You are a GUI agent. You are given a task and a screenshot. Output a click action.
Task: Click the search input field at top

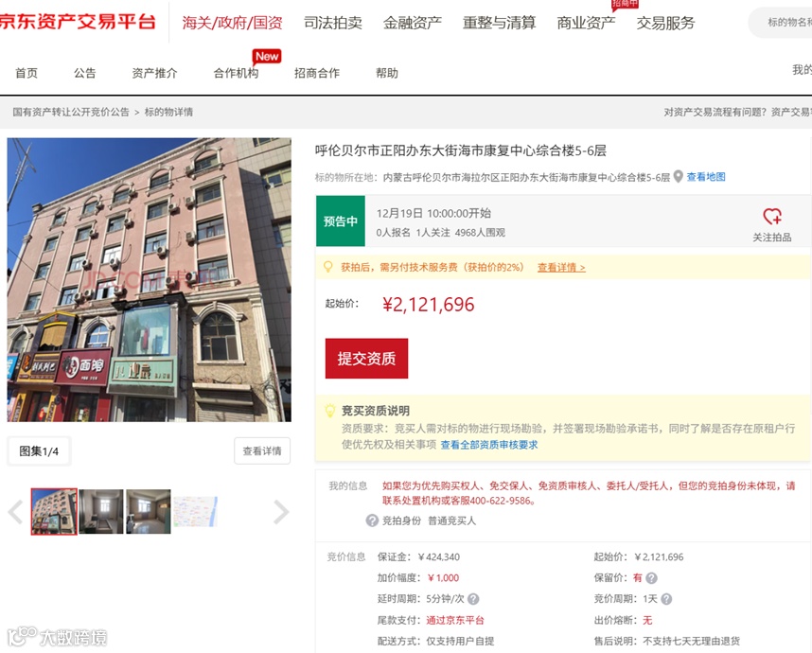point(782,23)
